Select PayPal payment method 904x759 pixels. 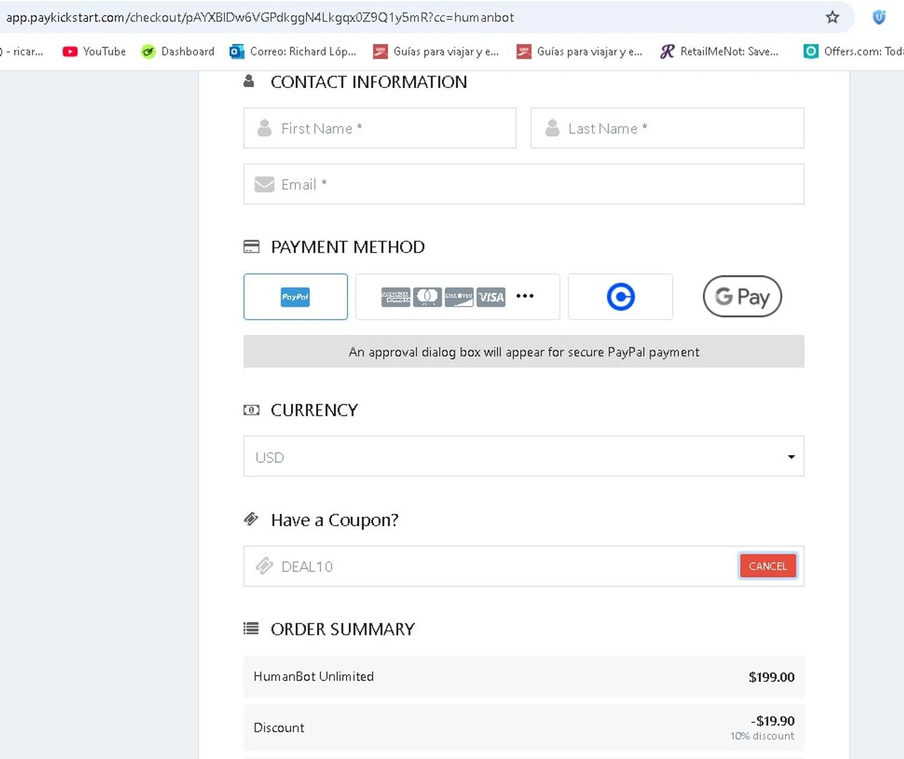click(x=295, y=297)
